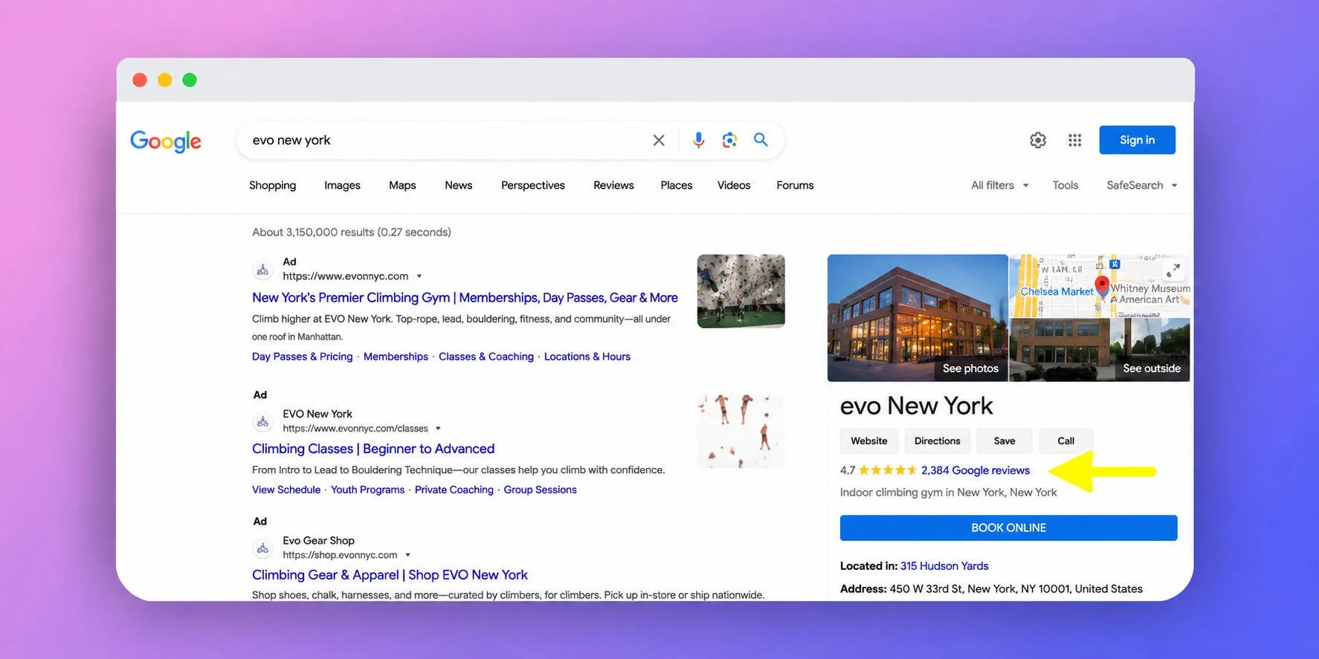Viewport: 1319px width, 659px height.
Task: Switch to the Perspectives tab
Action: [x=533, y=185]
